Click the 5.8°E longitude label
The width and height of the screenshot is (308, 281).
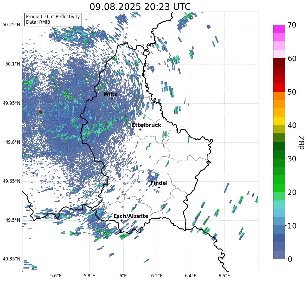(x=89, y=276)
